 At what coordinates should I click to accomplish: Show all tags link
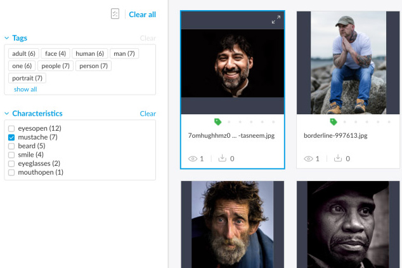pyautogui.click(x=25, y=90)
